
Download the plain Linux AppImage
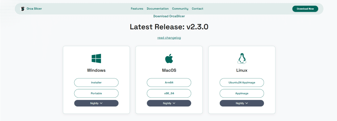click(242, 93)
